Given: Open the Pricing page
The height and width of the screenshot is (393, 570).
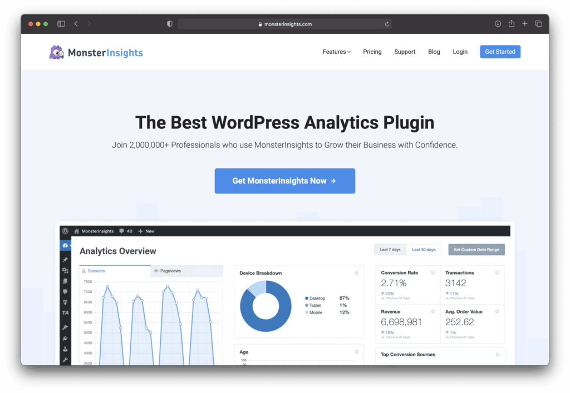Looking at the screenshot, I should [372, 52].
